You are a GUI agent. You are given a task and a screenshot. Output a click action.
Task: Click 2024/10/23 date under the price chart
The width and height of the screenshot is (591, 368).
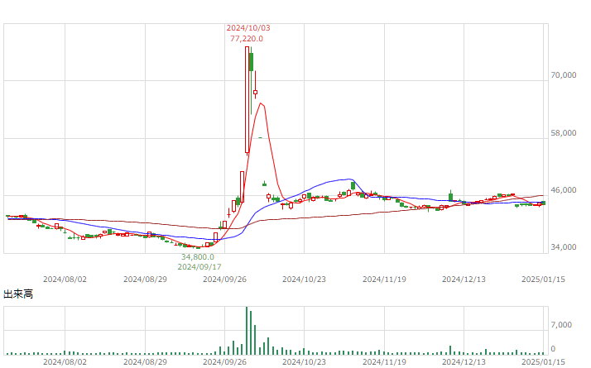pyautogui.click(x=304, y=280)
